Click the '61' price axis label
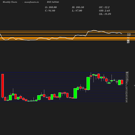 pyautogui.click(x=127, y=94)
